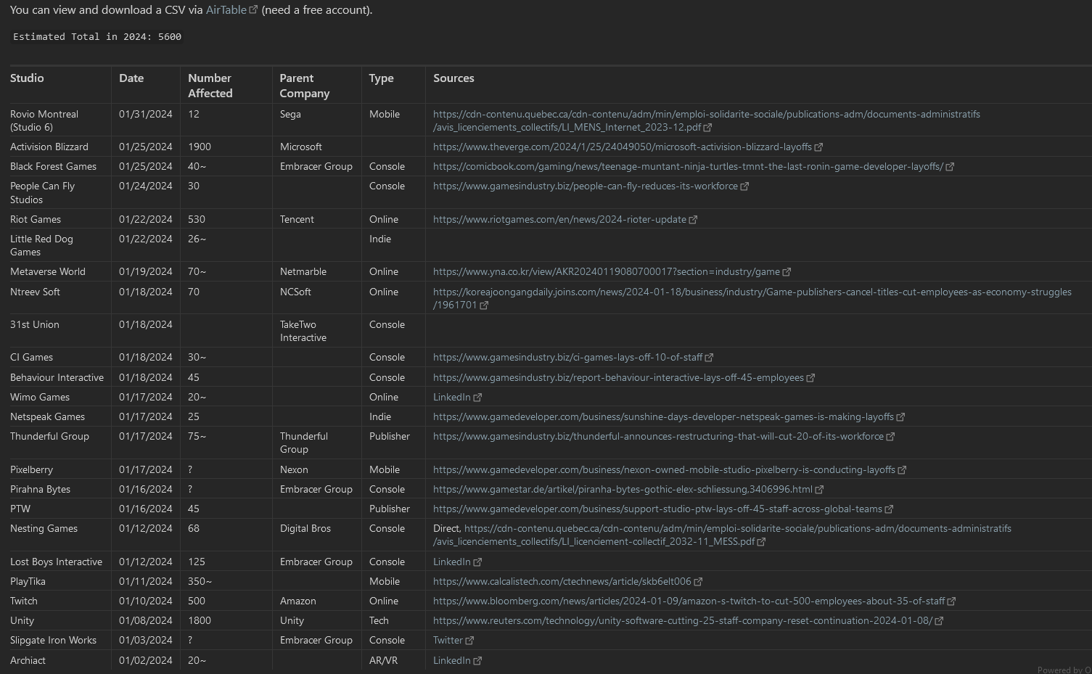The width and height of the screenshot is (1092, 674).
Task: Click the 31st Union studio cell
Action: coord(35,324)
